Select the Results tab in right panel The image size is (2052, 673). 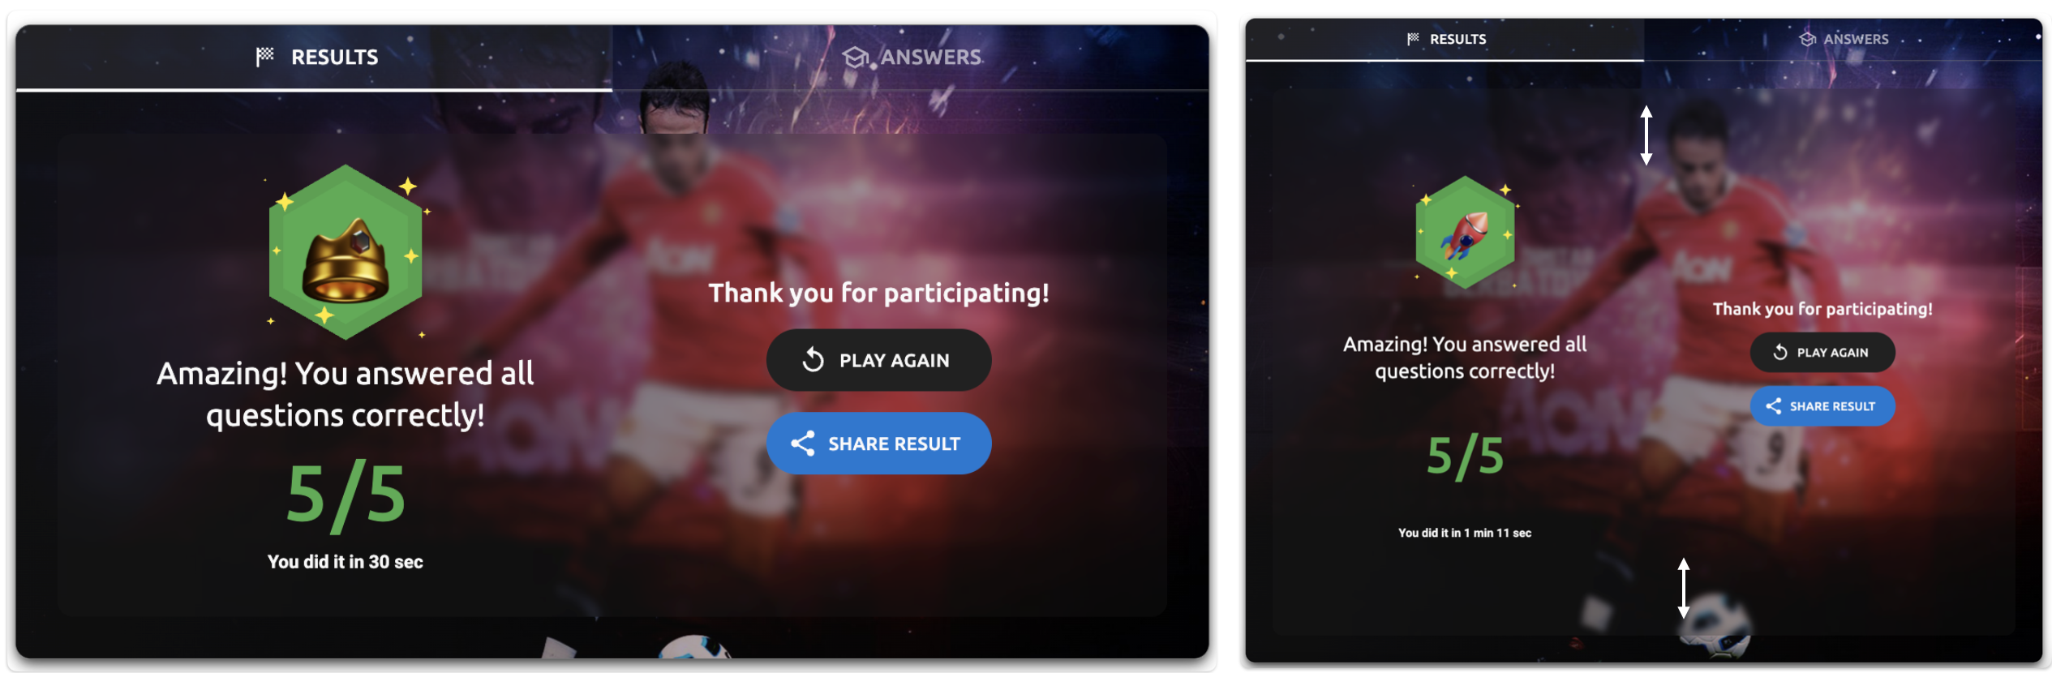pyautogui.click(x=1445, y=39)
